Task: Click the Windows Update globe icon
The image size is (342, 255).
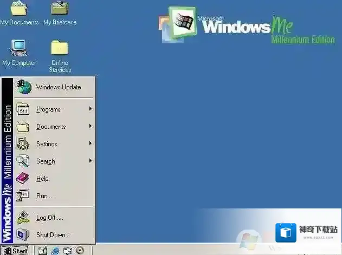Action: point(23,87)
